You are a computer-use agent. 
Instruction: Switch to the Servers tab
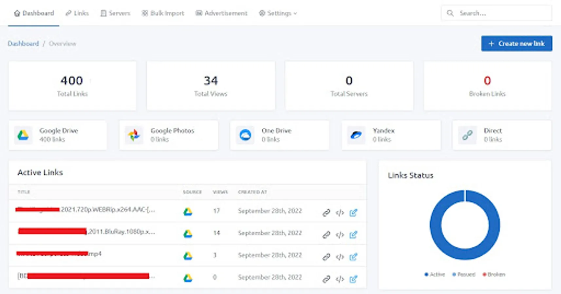(x=115, y=13)
